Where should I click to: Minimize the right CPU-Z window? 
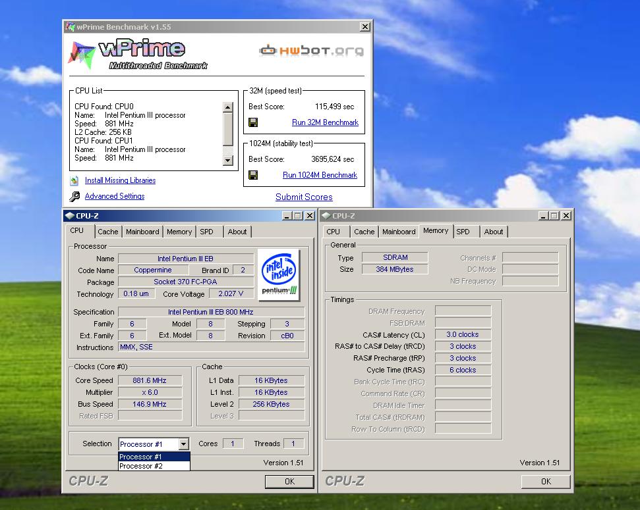(x=543, y=216)
